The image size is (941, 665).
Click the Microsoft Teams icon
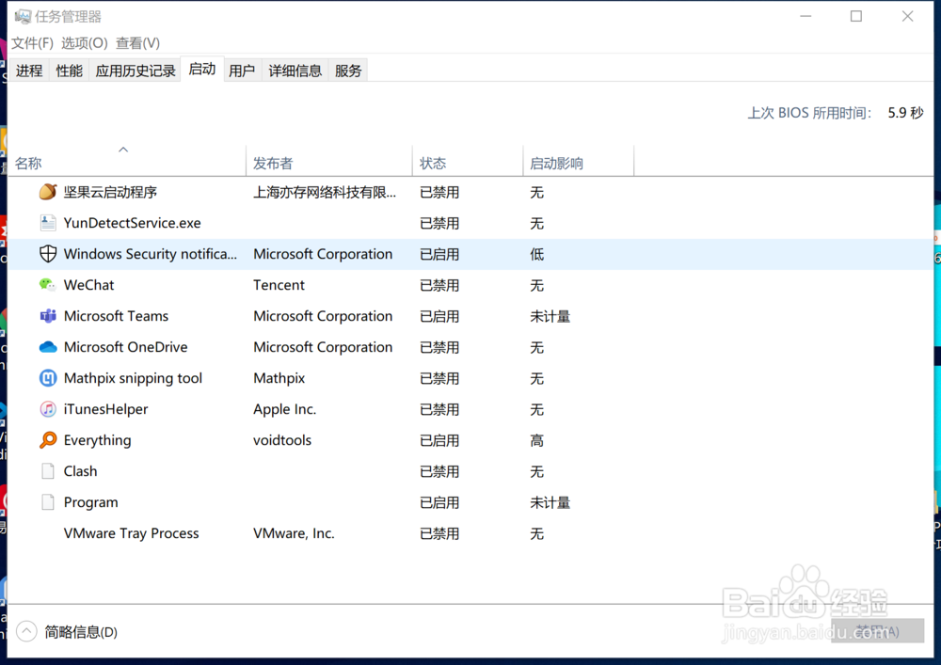click(48, 316)
